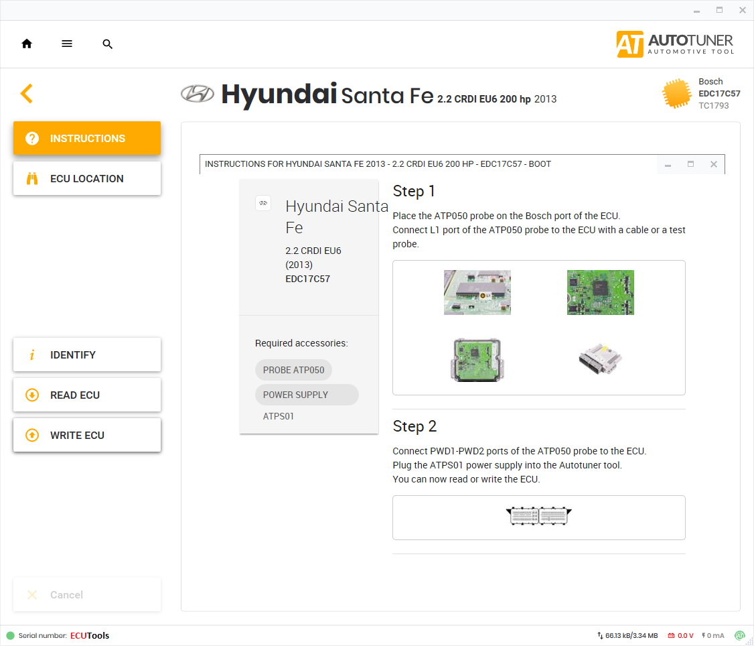Start Read ECU operation

click(x=87, y=395)
